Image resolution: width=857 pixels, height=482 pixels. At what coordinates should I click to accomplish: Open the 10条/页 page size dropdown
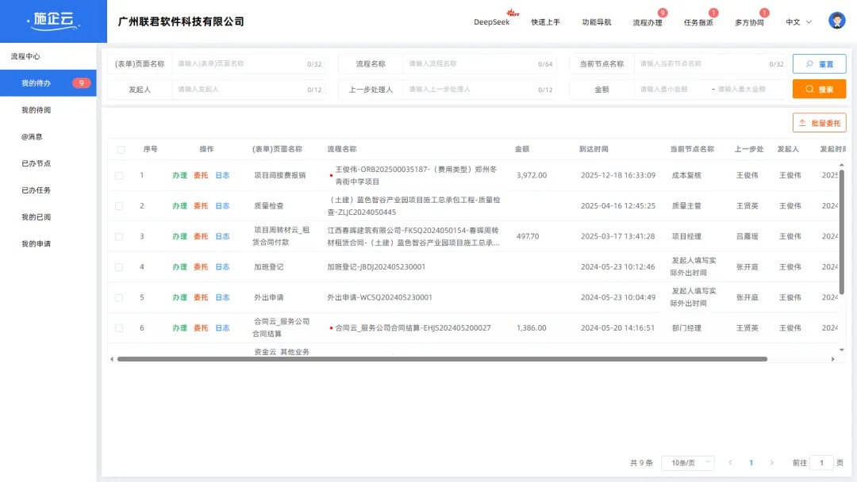tap(687, 462)
